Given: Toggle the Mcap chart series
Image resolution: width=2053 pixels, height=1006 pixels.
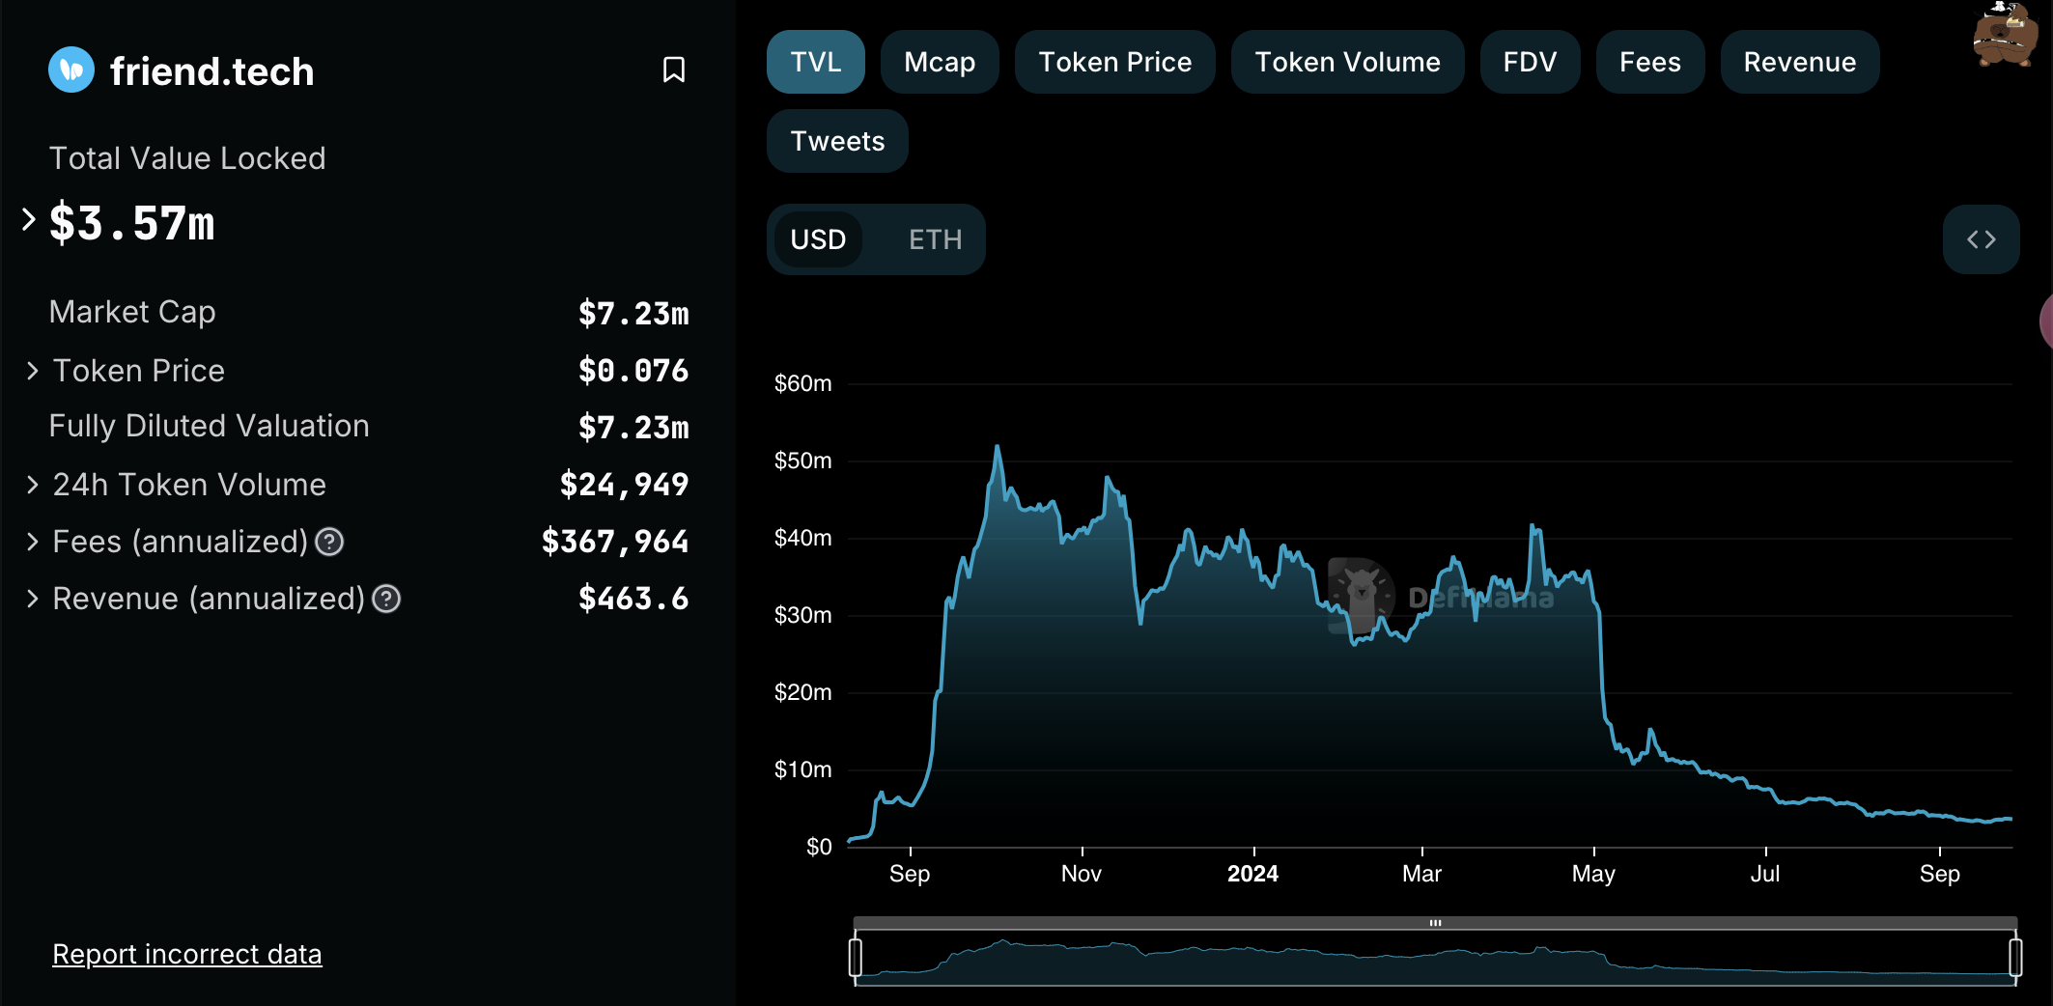Looking at the screenshot, I should [940, 62].
